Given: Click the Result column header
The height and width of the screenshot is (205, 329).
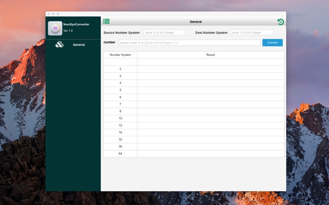Looking at the screenshot, I should coord(211,55).
